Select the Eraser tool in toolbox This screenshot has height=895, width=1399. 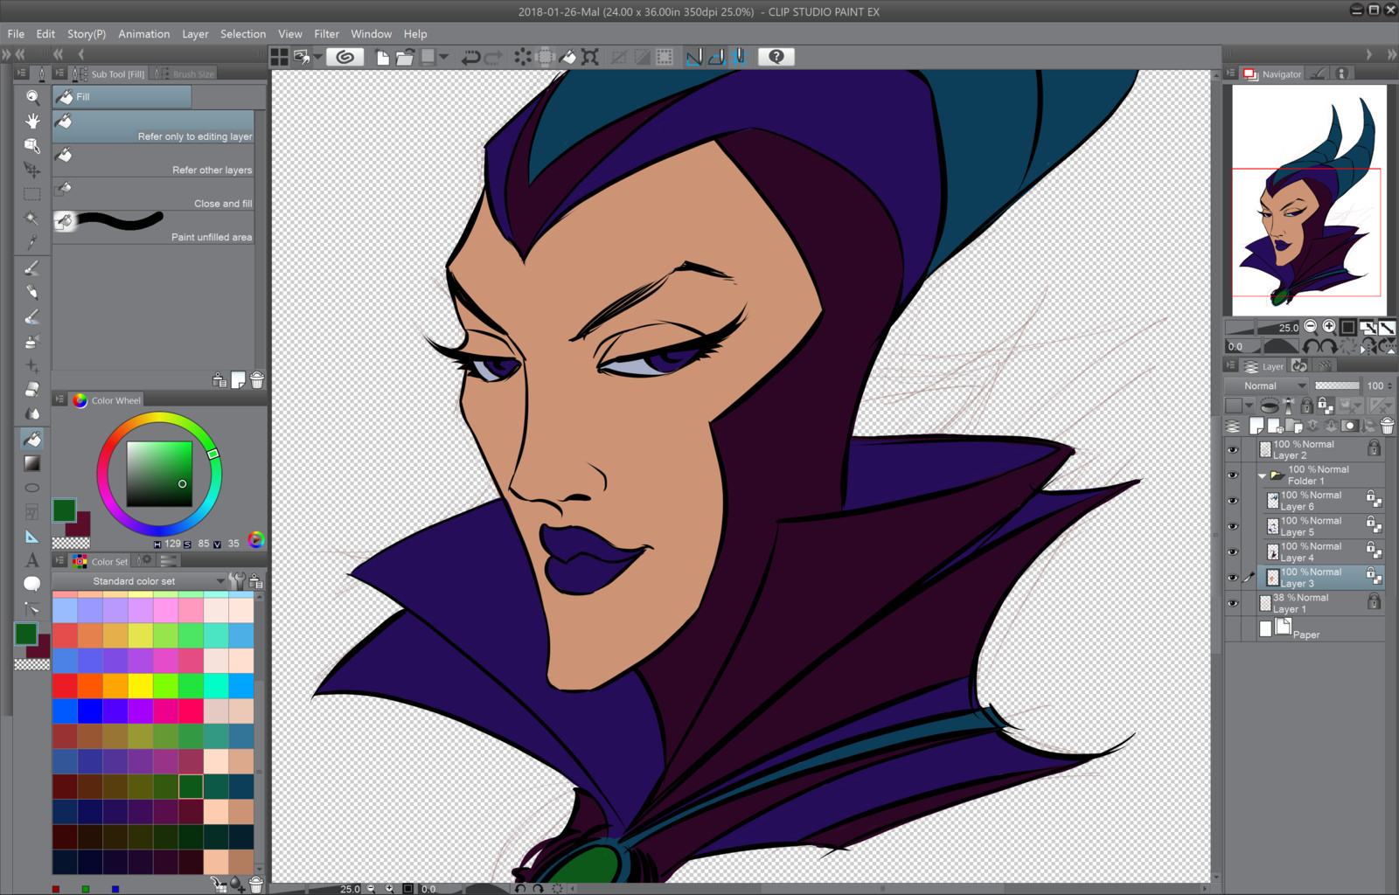point(32,390)
